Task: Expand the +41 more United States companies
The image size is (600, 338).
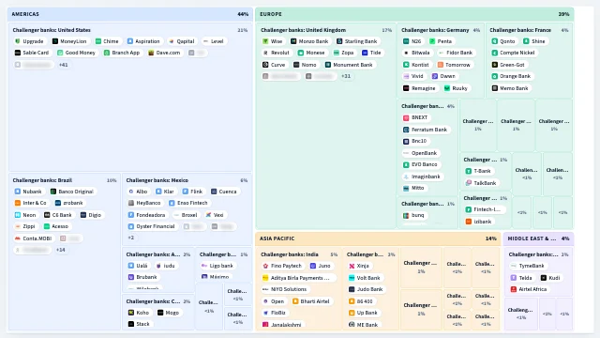Action: 63,65
